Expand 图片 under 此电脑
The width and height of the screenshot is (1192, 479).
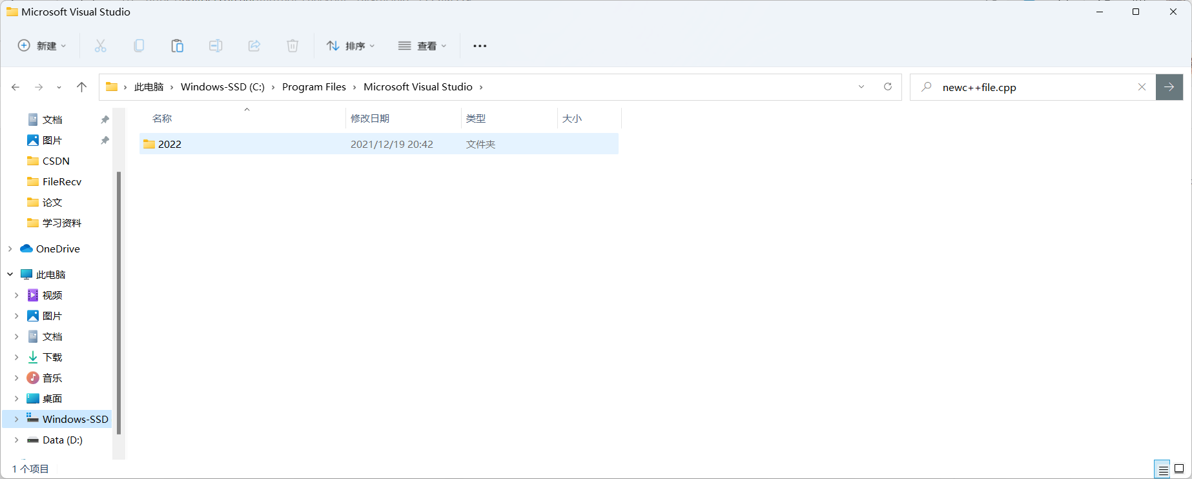[16, 316]
